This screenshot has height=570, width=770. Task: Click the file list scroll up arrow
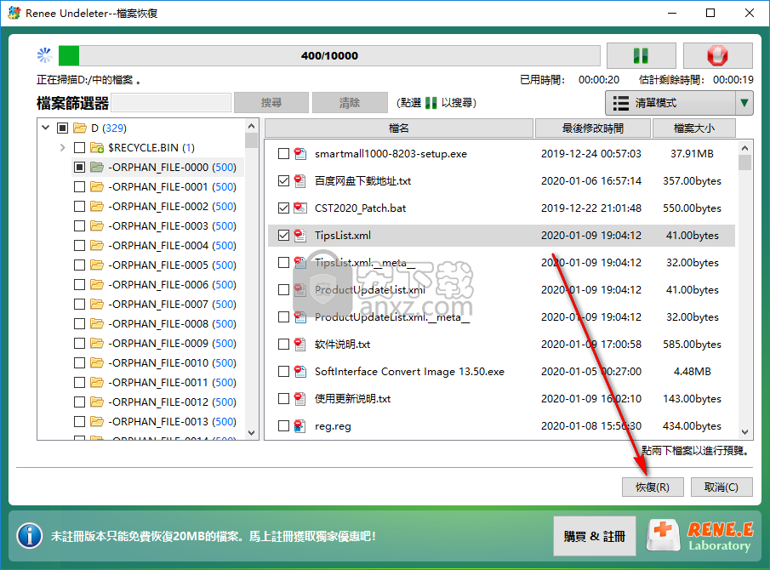(745, 148)
